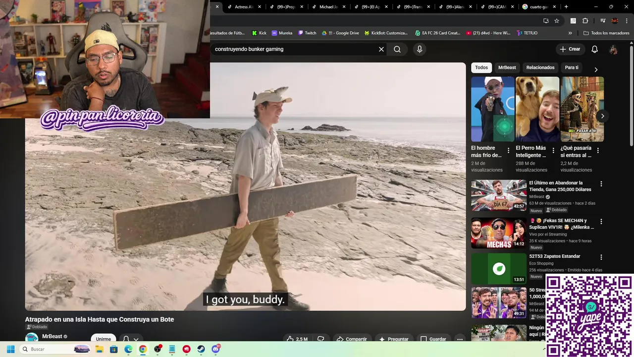Viewport: 634px width, 357px height.
Task: Show more bookmarks with double chevron
Action: [x=570, y=33]
